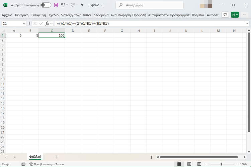Click the Normal view grid icon
The image size is (251, 167).
179,164
